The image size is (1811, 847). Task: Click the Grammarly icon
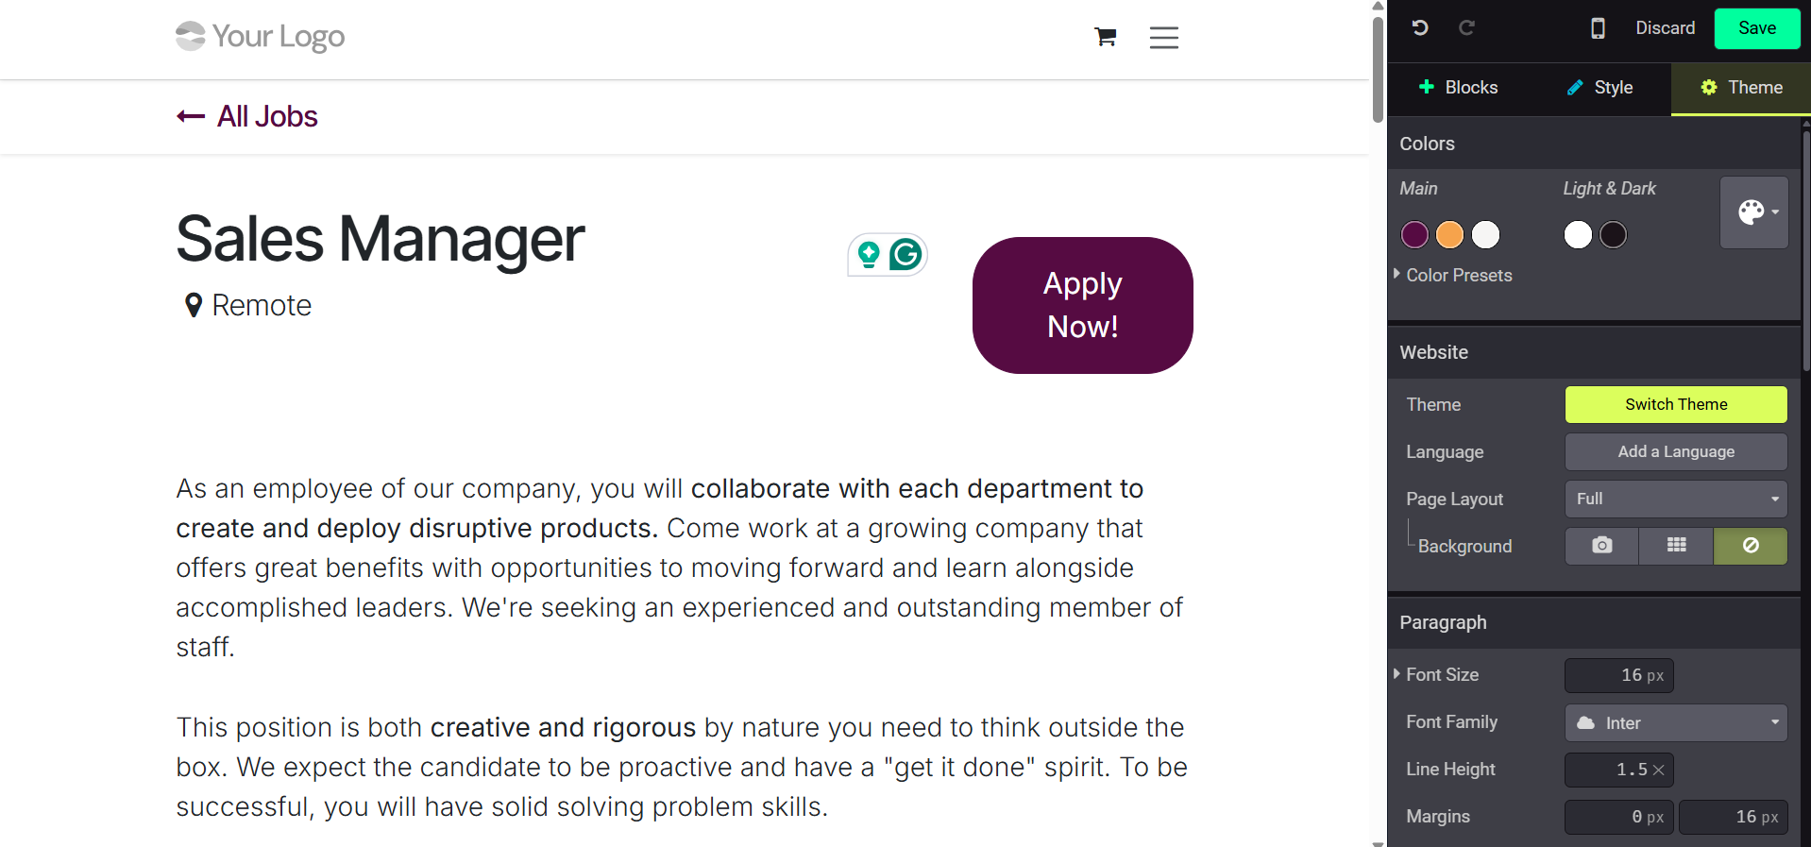[905, 254]
